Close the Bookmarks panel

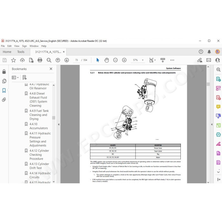coord(51,69)
